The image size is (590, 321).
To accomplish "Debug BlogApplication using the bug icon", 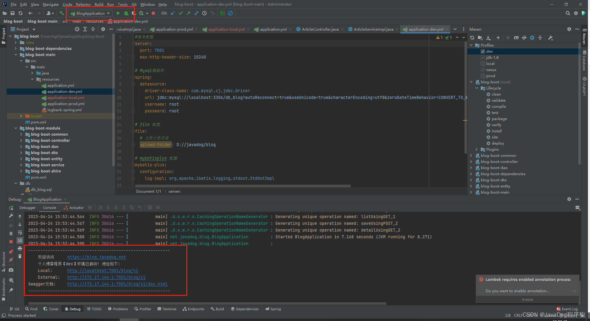I will tap(126, 13).
